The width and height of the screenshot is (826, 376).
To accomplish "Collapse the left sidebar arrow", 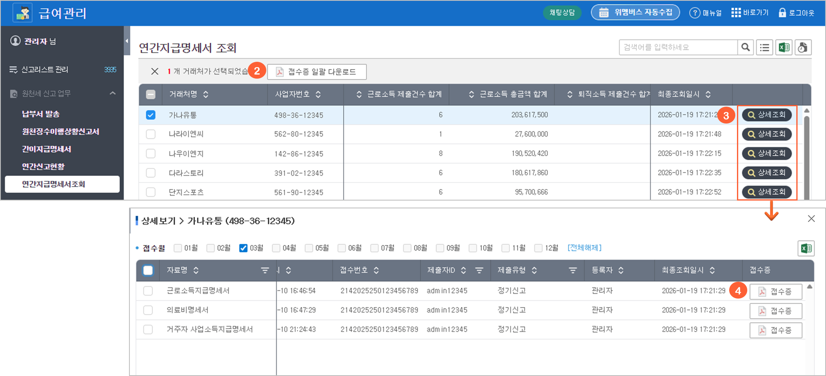I will click(x=127, y=41).
